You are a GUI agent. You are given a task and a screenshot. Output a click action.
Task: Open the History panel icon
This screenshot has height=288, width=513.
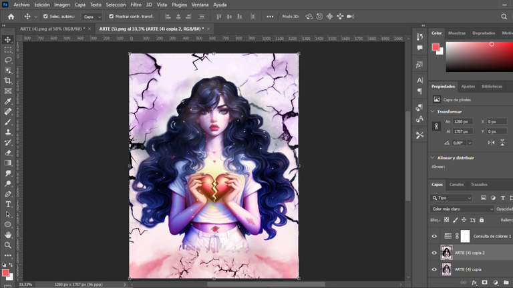pos(419,37)
